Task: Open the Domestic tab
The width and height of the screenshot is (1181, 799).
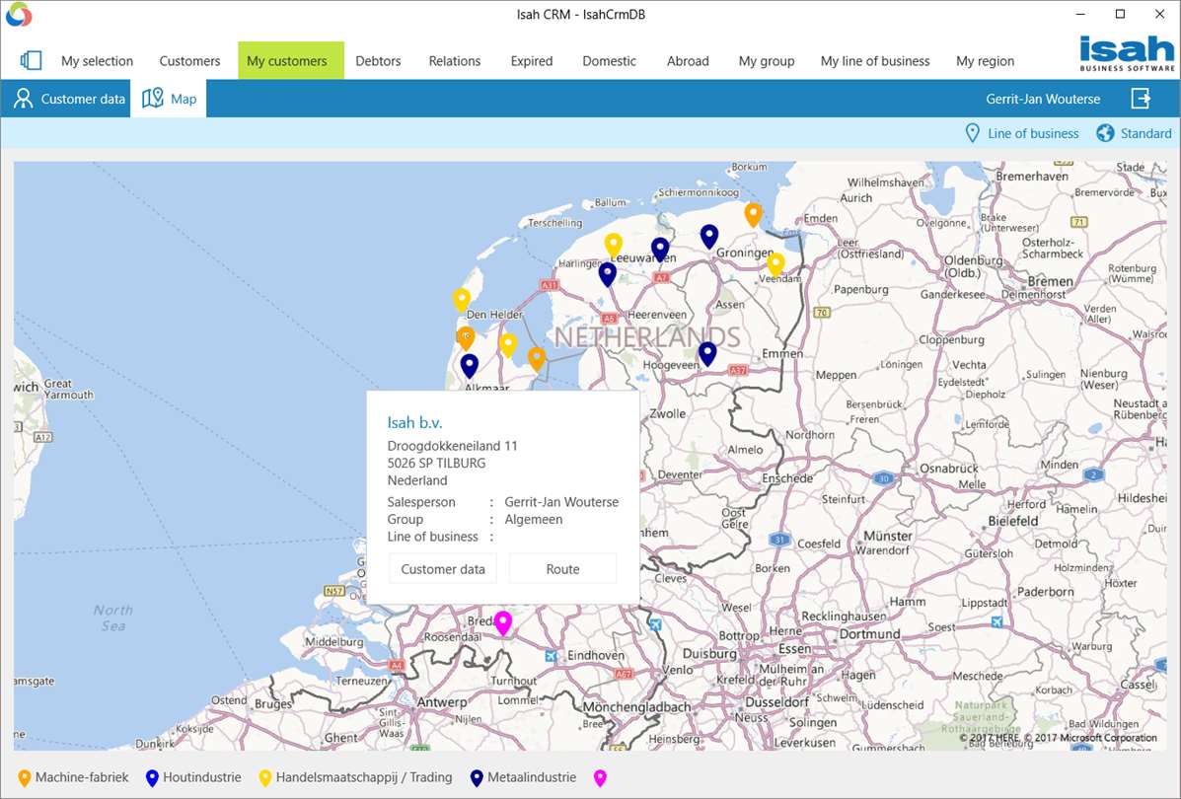Action: tap(610, 61)
